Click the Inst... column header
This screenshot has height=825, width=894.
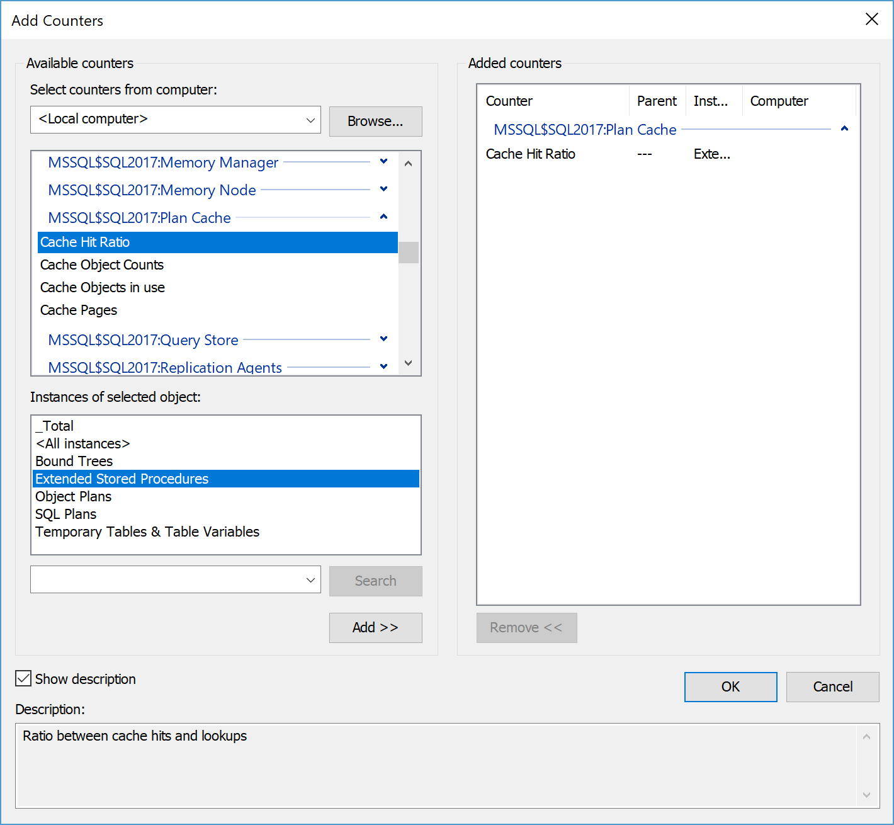coord(714,101)
